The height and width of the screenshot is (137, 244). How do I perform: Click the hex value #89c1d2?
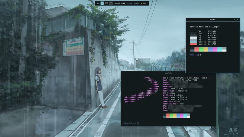pyautogui.click(x=212, y=42)
